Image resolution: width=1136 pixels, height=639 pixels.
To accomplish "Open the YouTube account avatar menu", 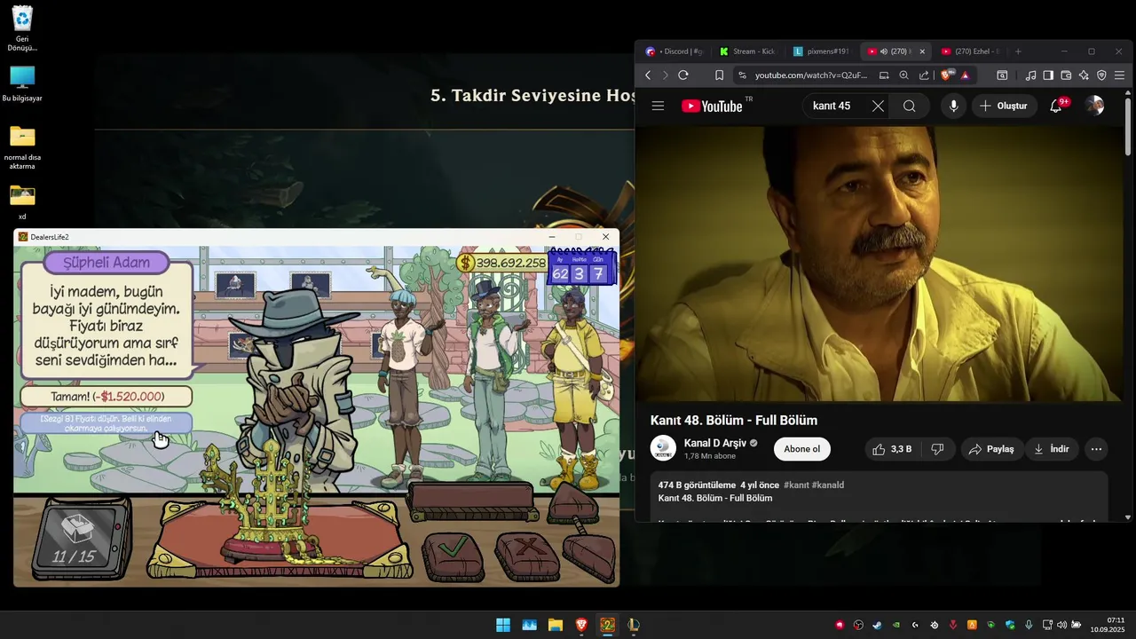I will [1094, 106].
